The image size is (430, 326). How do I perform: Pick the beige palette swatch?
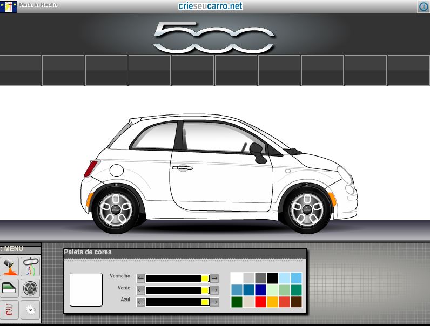248,302
